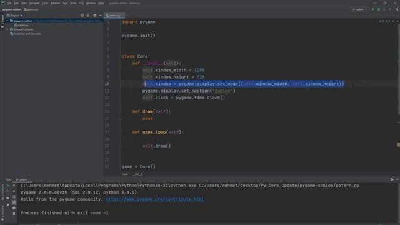Open the View menu
This screenshot has height=225, width=400.
(x=24, y=3)
